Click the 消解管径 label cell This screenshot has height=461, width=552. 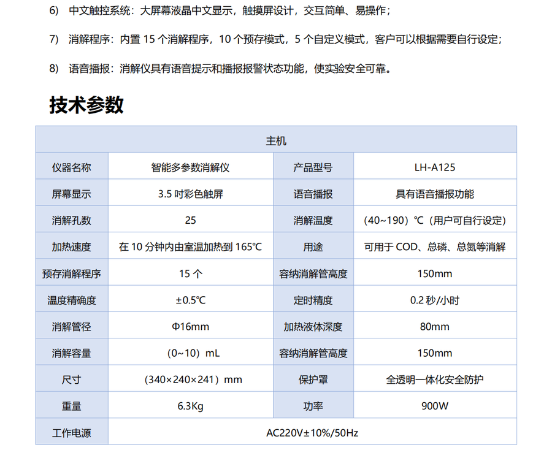click(x=72, y=325)
